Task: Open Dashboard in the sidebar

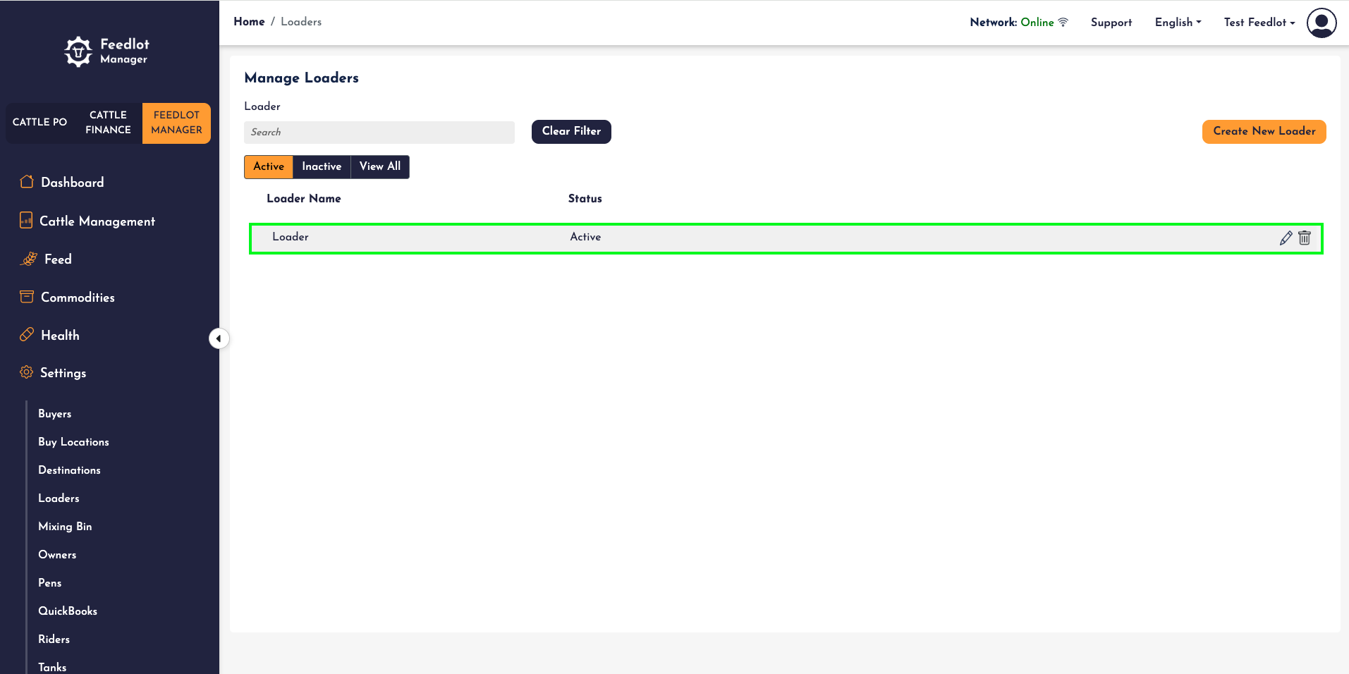Action: [73, 183]
